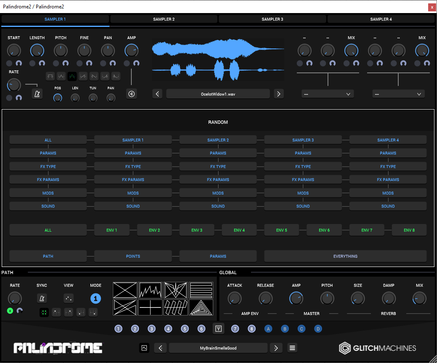This screenshot has height=363, width=437.
Task: Adjust the LENGTH knob
Action: pyautogui.click(x=37, y=51)
